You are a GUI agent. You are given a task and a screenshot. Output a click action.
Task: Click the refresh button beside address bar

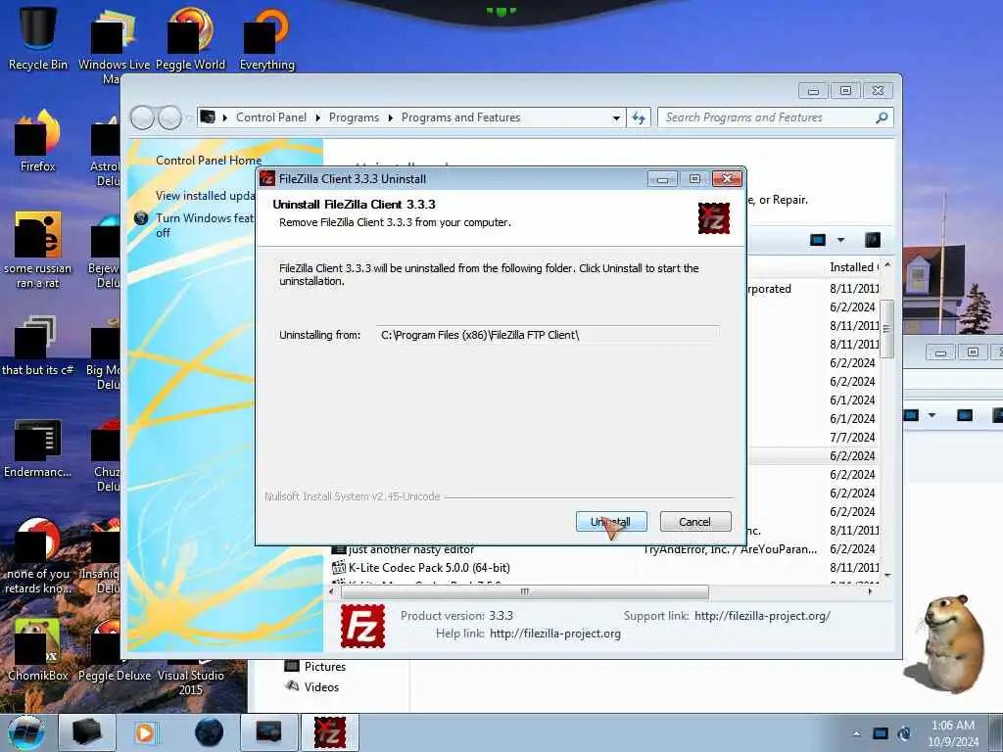coord(639,117)
